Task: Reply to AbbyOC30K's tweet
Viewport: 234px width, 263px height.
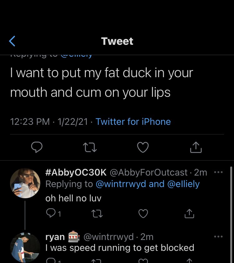Action: click(x=51, y=213)
